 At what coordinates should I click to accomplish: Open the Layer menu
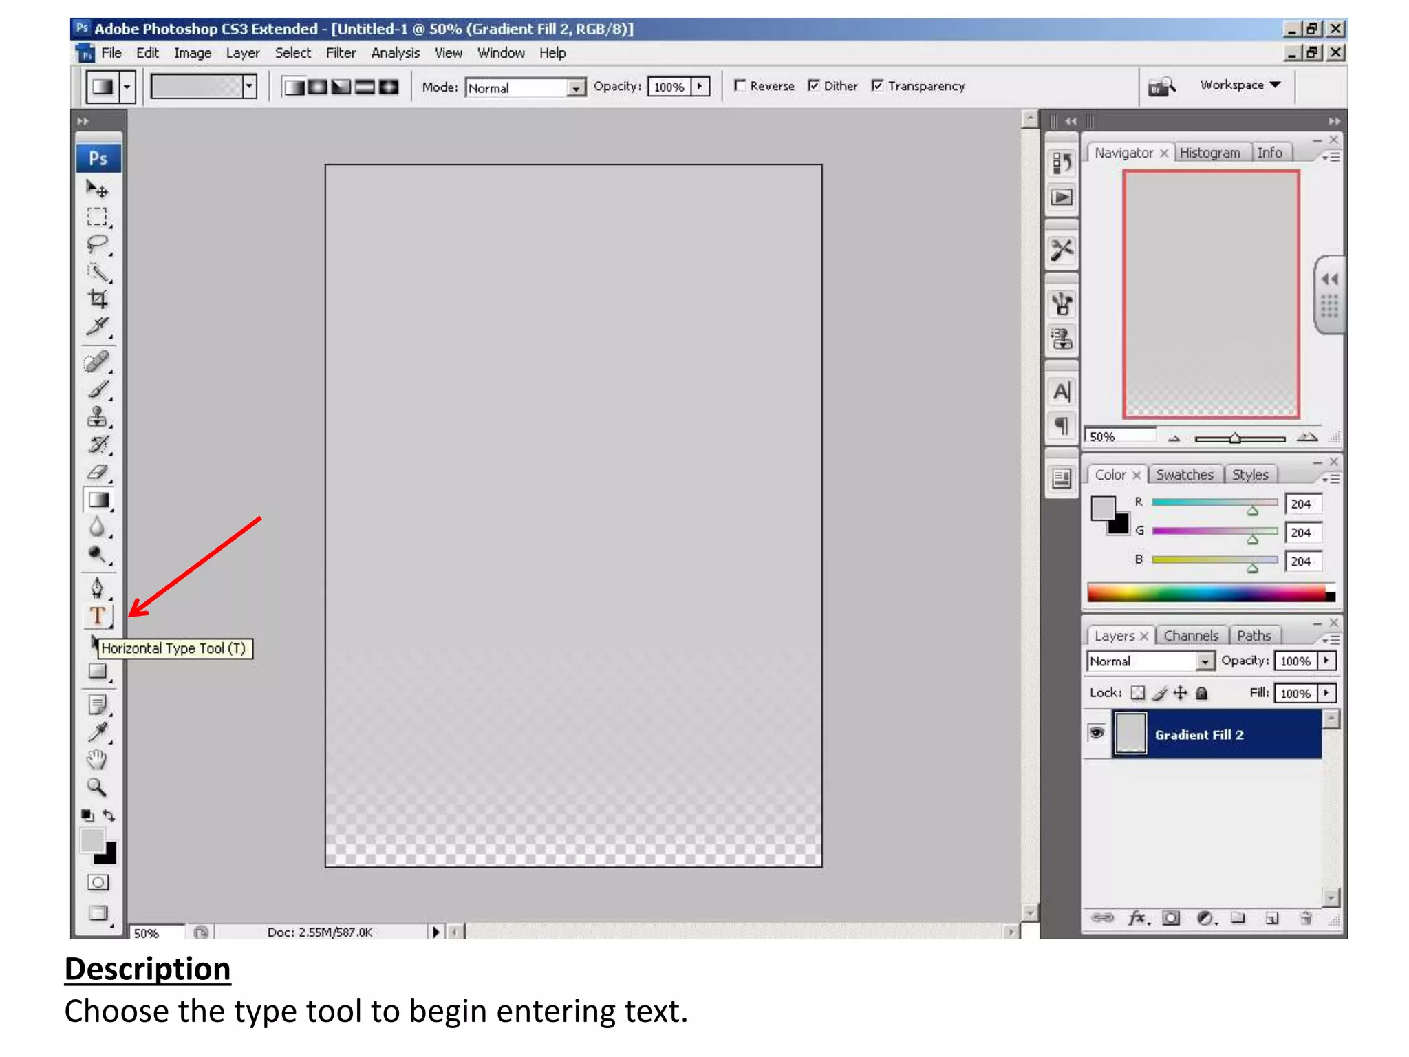[243, 53]
